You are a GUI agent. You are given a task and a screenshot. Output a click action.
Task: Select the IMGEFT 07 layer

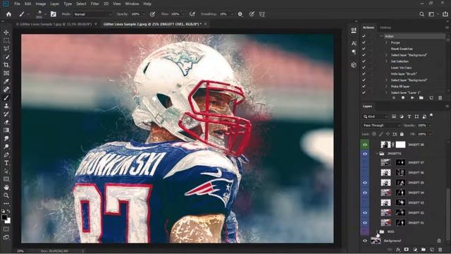point(416,162)
